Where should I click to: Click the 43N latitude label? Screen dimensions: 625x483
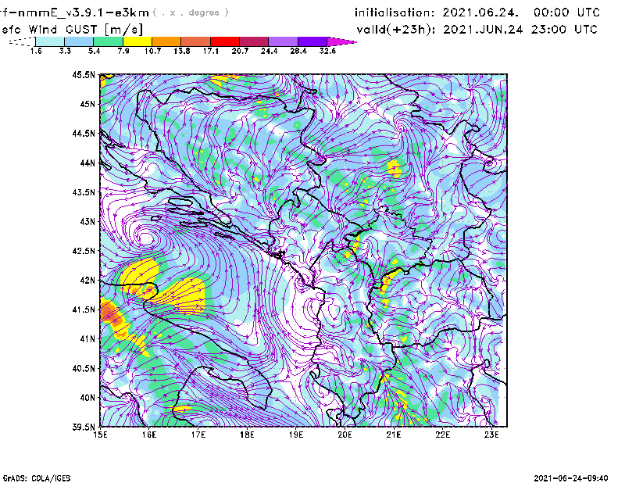[x=87, y=221]
